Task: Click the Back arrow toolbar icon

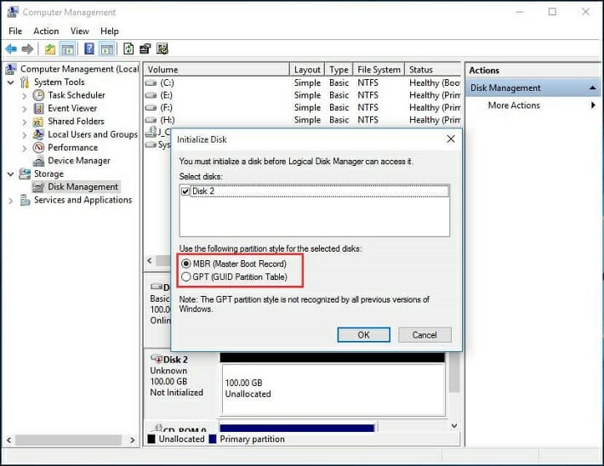Action: click(11, 49)
